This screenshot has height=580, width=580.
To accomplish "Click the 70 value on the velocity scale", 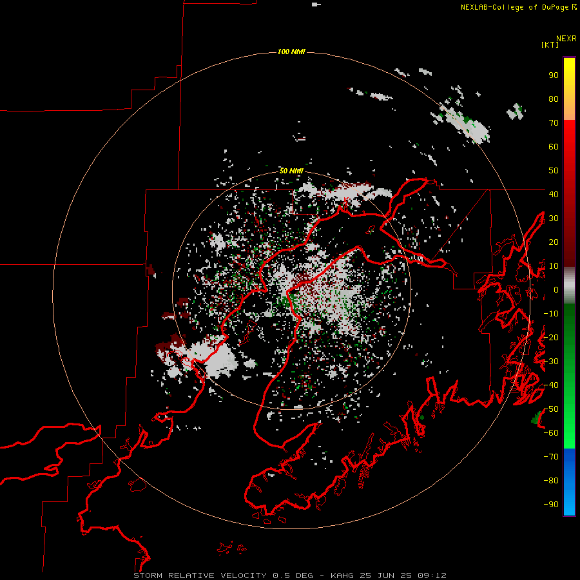I will click(x=554, y=123).
